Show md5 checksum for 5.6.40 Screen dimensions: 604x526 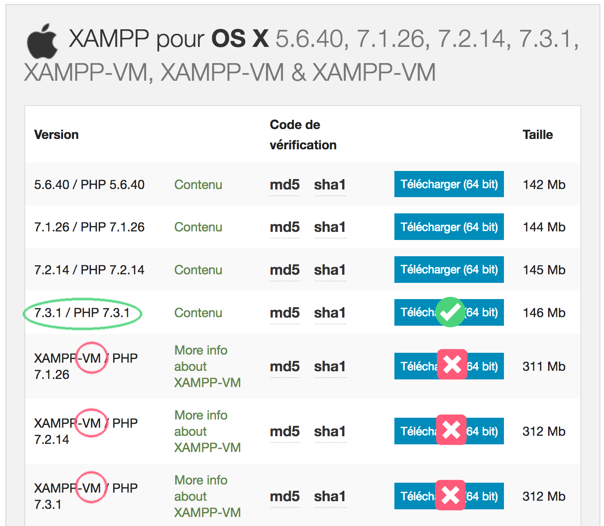click(x=284, y=185)
